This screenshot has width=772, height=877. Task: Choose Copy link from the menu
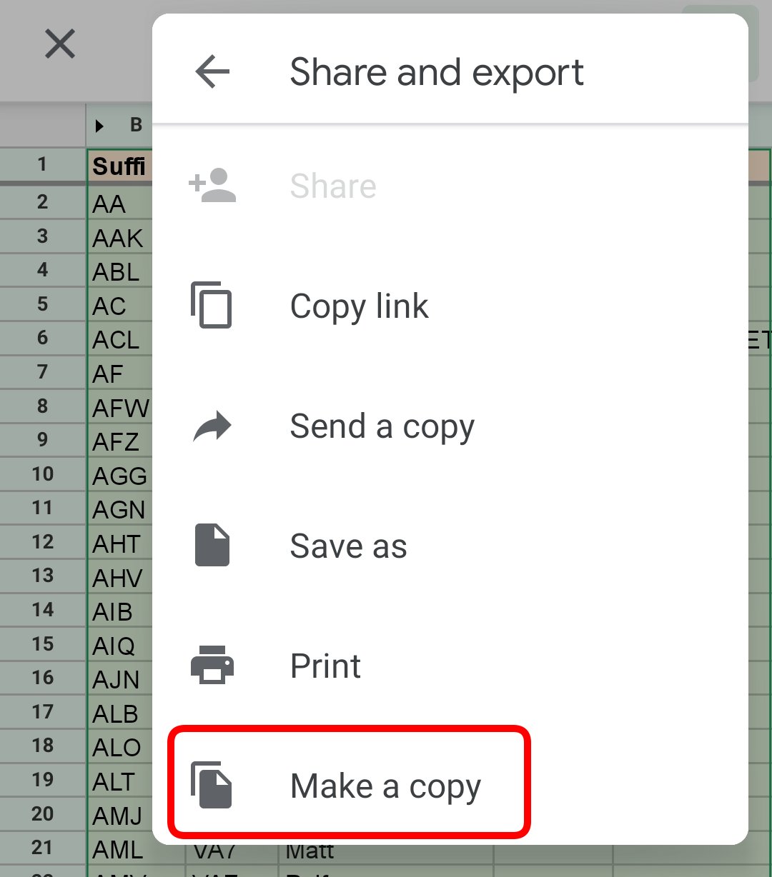(x=450, y=306)
